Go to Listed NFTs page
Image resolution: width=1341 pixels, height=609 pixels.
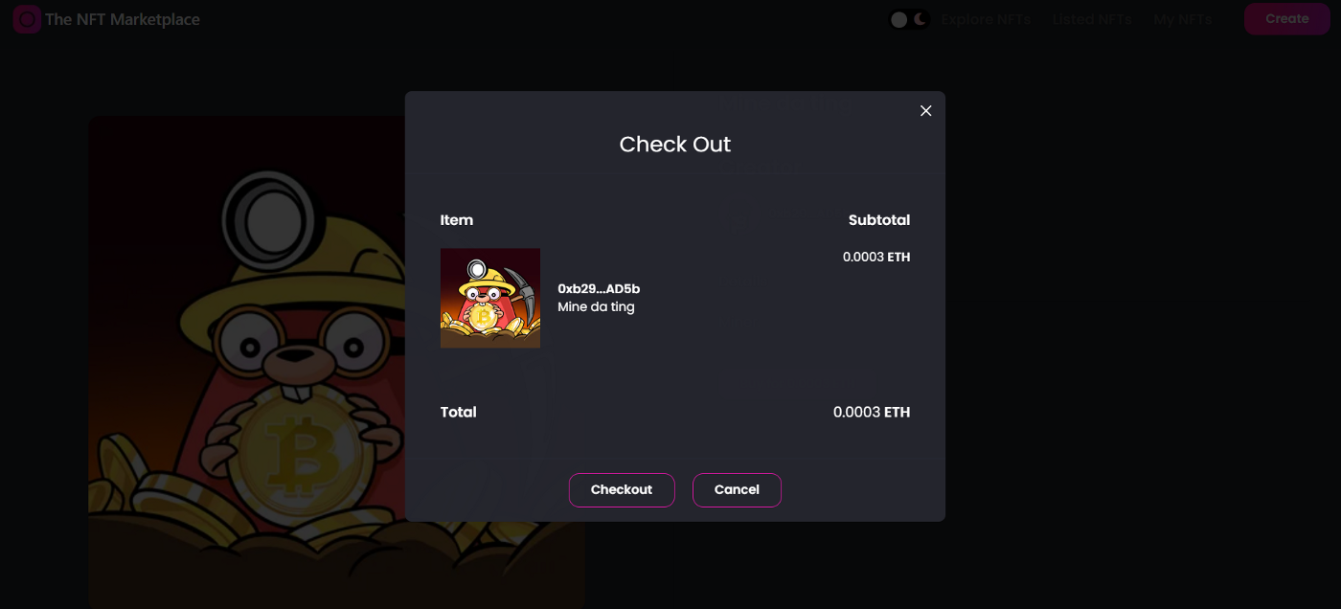click(1092, 19)
